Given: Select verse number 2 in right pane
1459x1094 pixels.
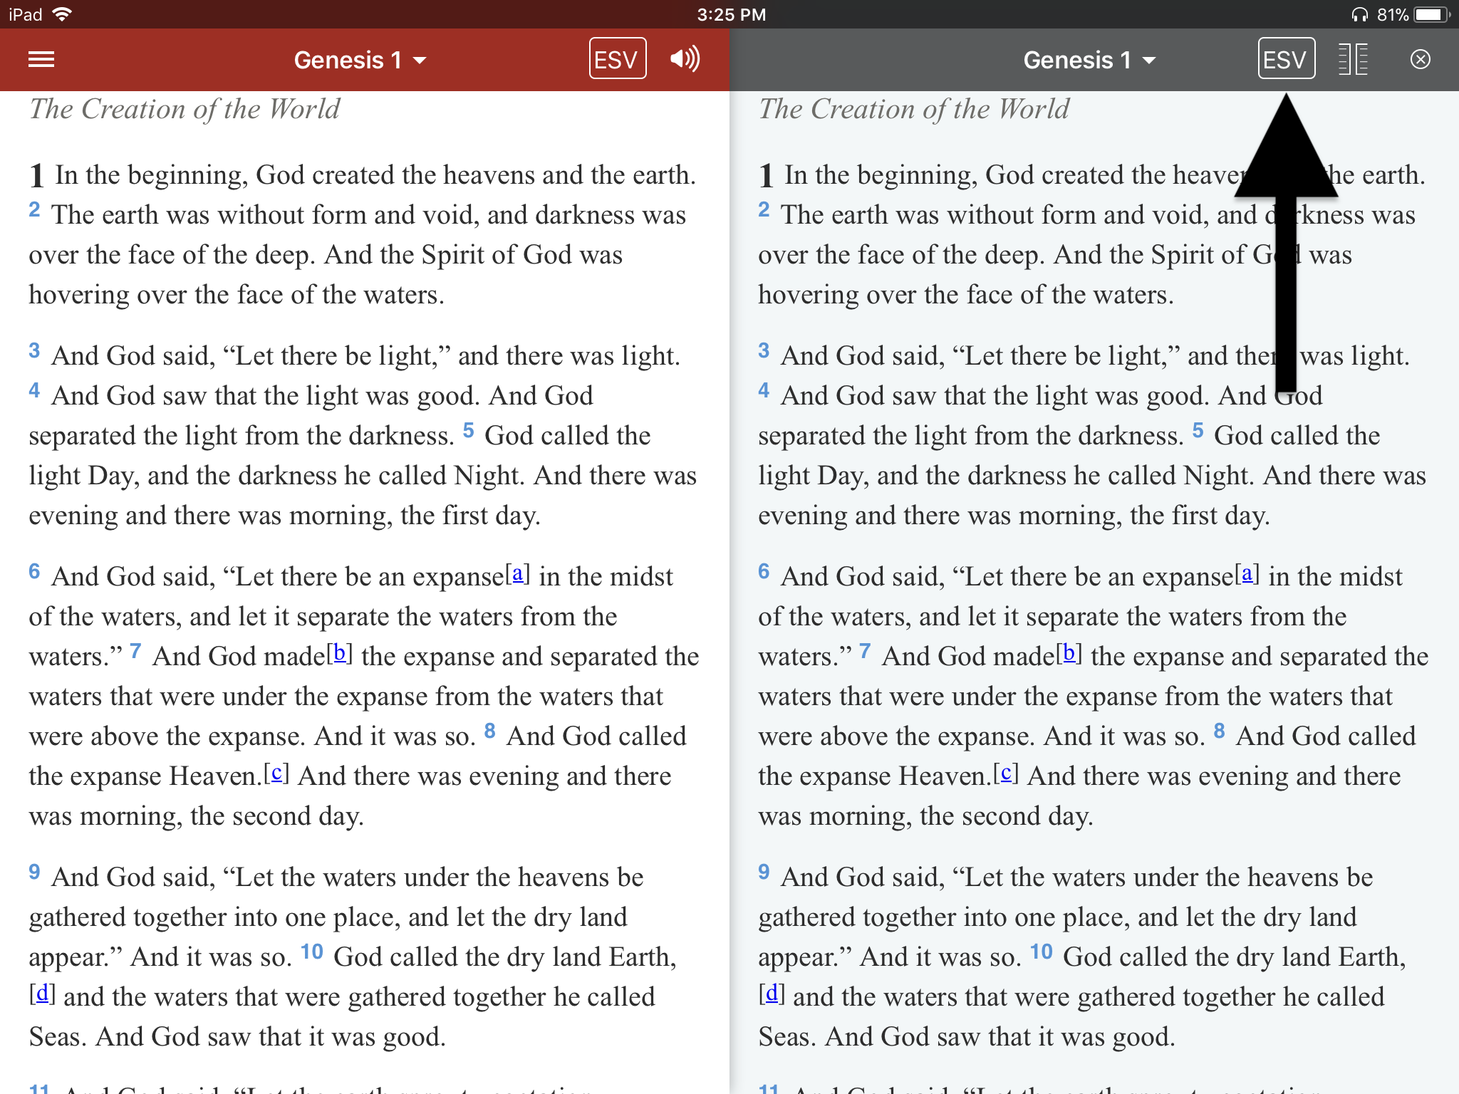Looking at the screenshot, I should pyautogui.click(x=764, y=209).
